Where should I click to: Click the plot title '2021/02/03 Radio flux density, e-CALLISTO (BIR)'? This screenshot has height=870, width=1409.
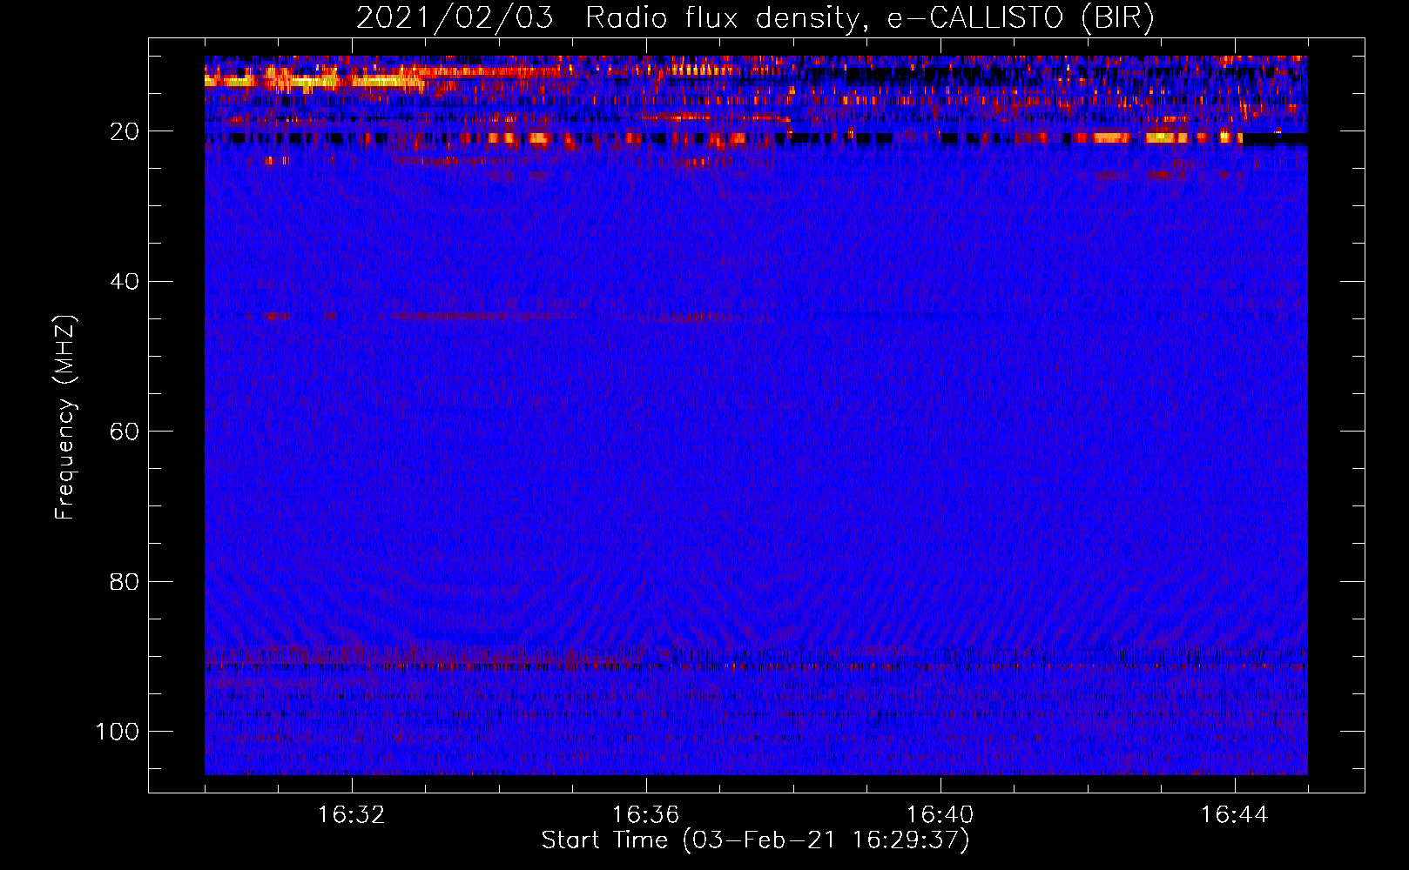click(x=755, y=18)
